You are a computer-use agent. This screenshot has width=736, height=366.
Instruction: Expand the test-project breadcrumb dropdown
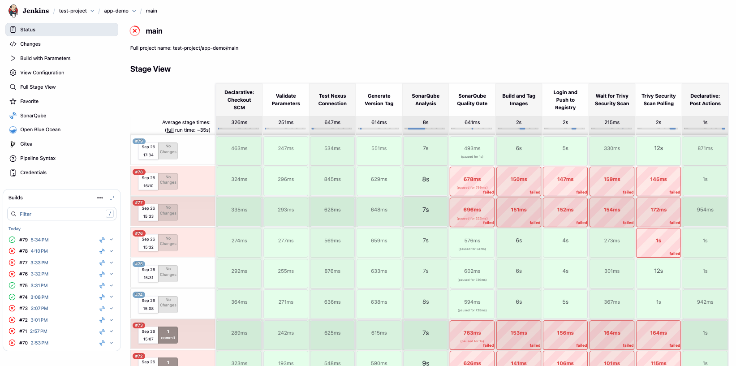click(x=92, y=11)
